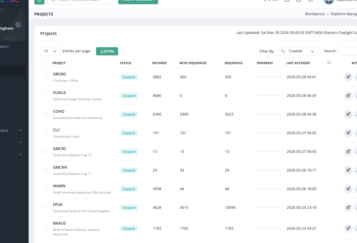The image size is (357, 243).
Task: Click the date 2026-03-24 23:18
Action: (x=301, y=207)
